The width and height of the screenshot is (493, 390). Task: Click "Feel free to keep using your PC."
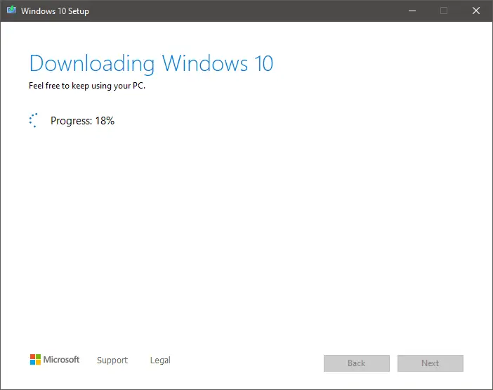87,86
